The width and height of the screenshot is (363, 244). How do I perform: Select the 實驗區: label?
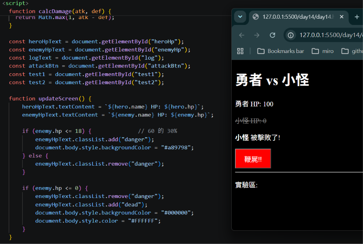246,185
